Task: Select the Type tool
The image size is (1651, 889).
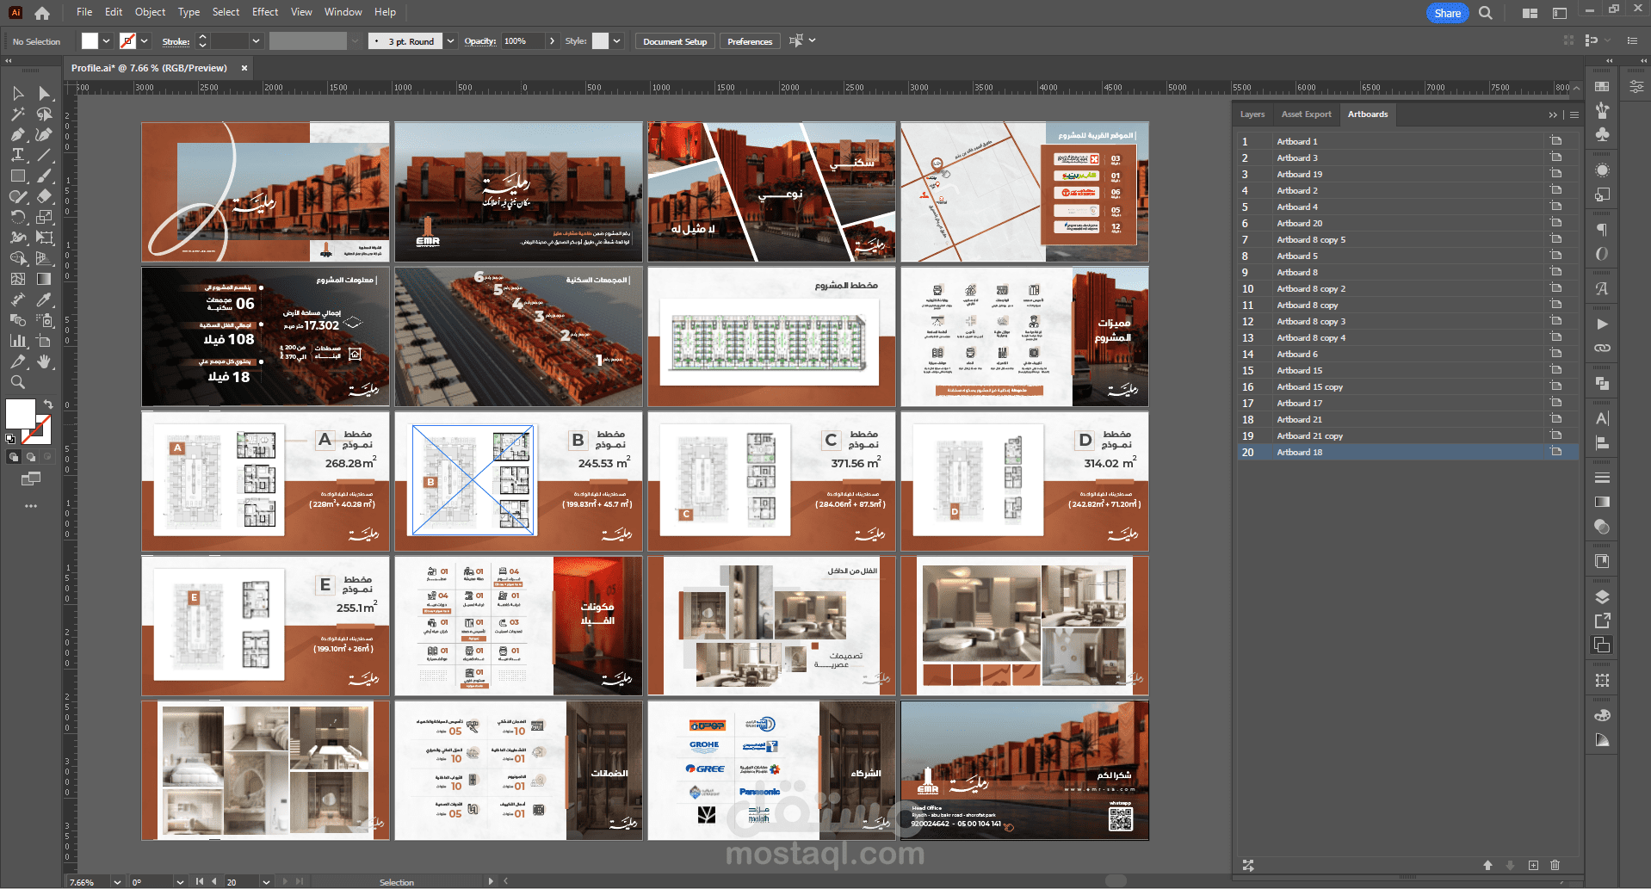Action: (17, 155)
